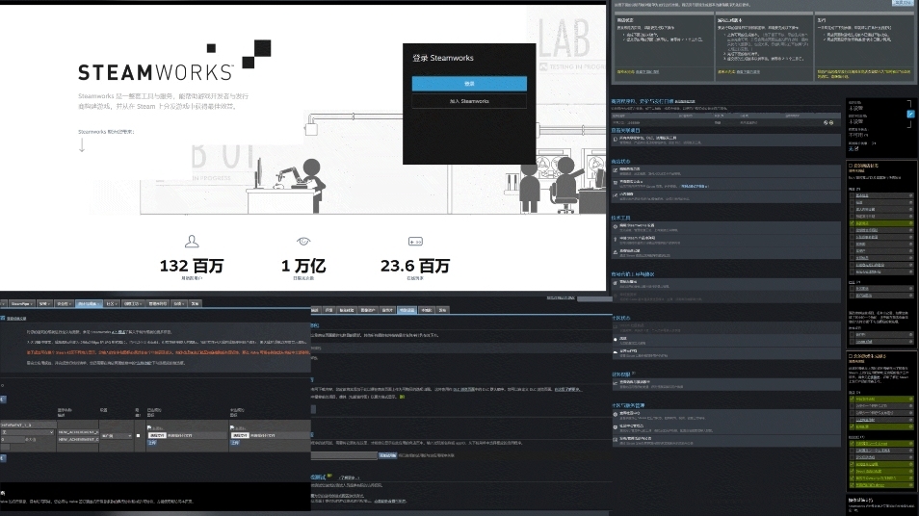Click the 23.6 百万 statistic
The width and height of the screenshot is (919, 516).
tap(415, 266)
